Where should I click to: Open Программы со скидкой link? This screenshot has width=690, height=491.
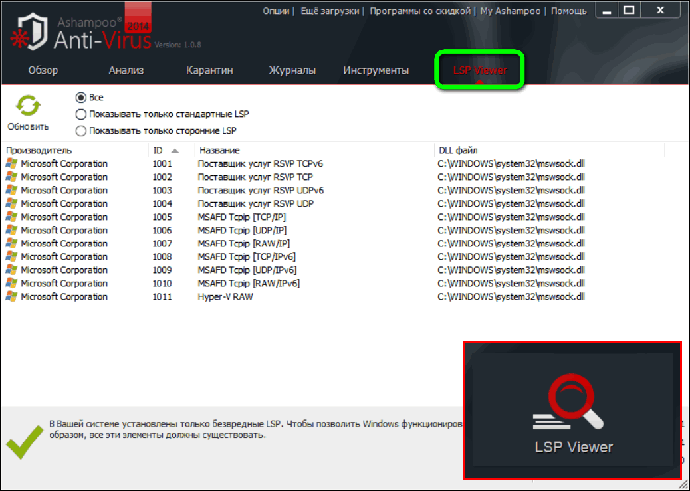click(x=420, y=11)
